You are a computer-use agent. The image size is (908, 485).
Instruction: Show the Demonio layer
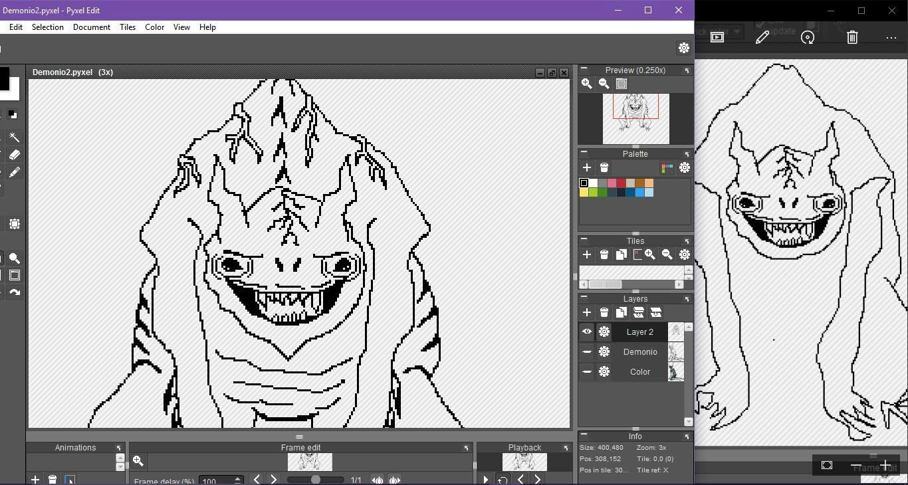(586, 352)
